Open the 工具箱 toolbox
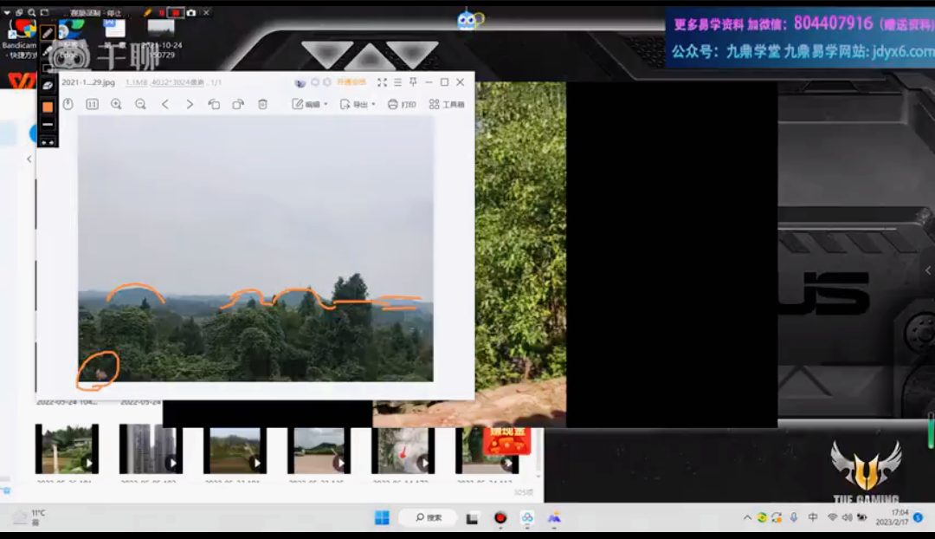 coord(447,104)
